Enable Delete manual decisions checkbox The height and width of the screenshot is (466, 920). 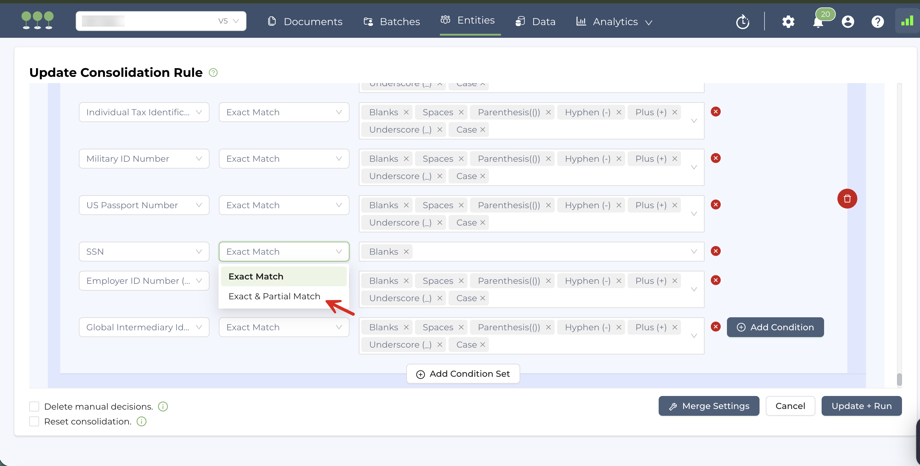(x=34, y=407)
